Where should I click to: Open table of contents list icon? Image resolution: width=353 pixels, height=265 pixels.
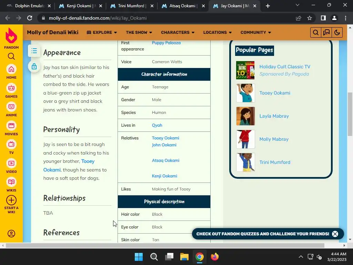tap(34, 51)
